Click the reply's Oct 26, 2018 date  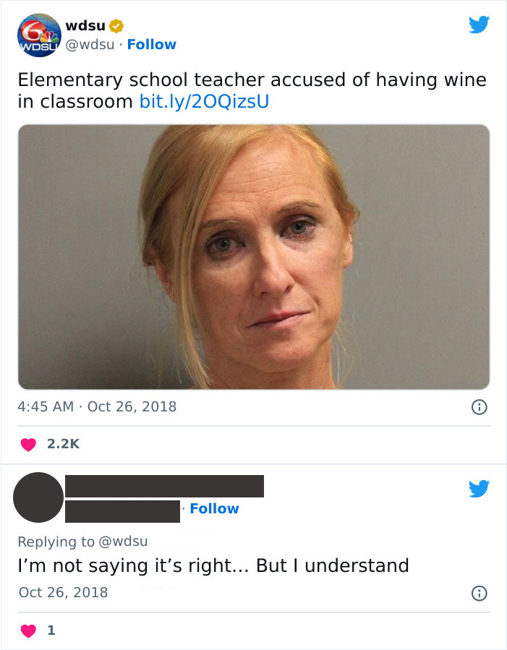pyautogui.click(x=63, y=592)
